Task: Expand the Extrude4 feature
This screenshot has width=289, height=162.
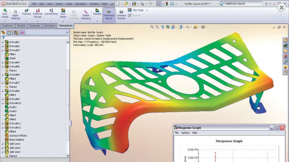Action: [x=3, y=62]
